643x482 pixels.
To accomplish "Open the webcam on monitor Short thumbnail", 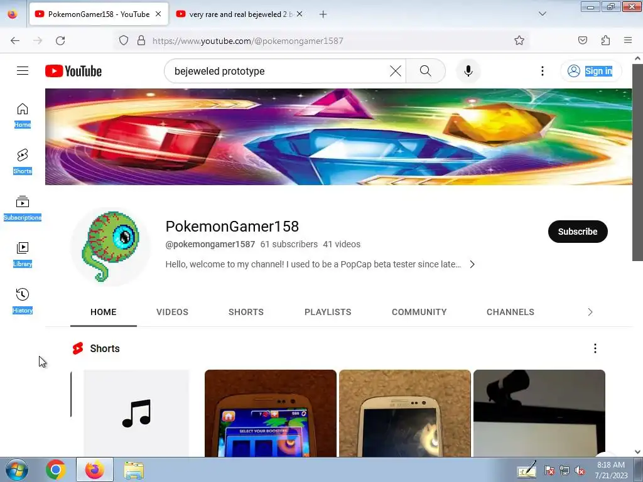I will tap(539, 413).
